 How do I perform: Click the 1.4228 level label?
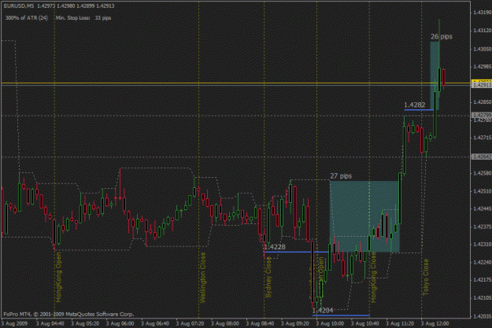pyautogui.click(x=275, y=247)
